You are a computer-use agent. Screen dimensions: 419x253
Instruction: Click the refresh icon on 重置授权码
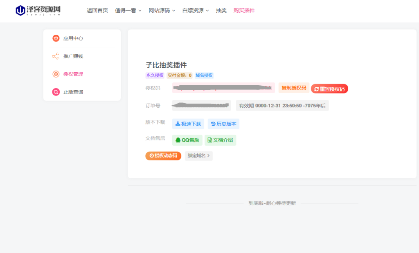click(316, 88)
